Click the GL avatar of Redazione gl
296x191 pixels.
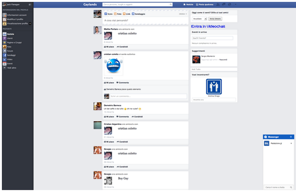(266, 143)
